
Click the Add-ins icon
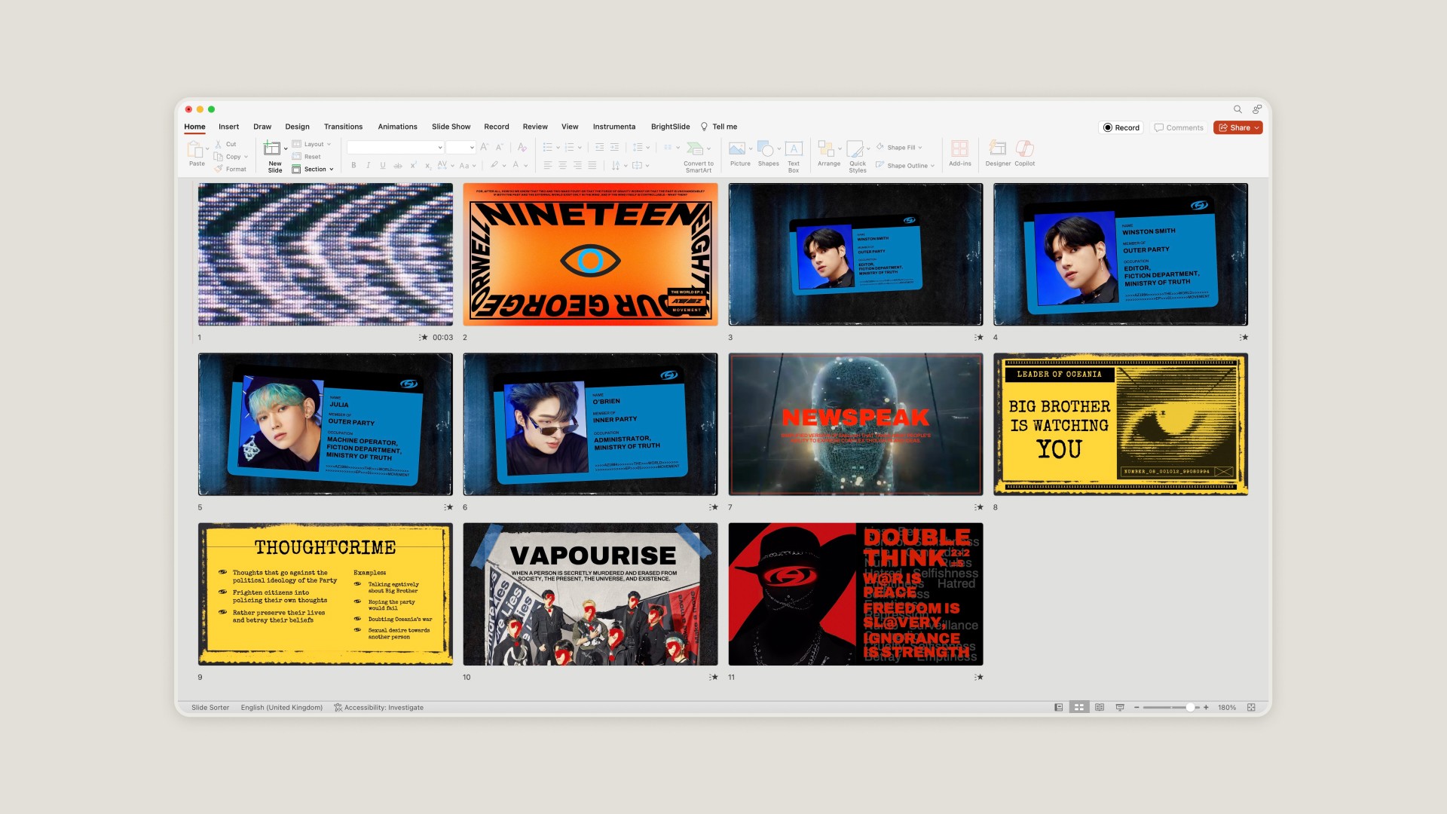coord(959,149)
